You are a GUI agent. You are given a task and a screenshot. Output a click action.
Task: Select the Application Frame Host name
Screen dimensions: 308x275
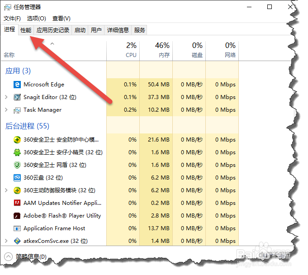[x=54, y=228]
